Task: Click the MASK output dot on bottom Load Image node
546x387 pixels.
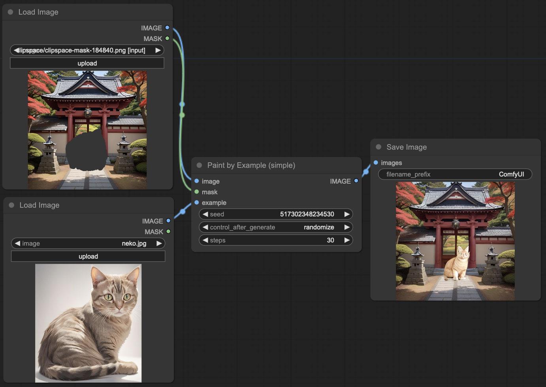Action: (x=169, y=232)
